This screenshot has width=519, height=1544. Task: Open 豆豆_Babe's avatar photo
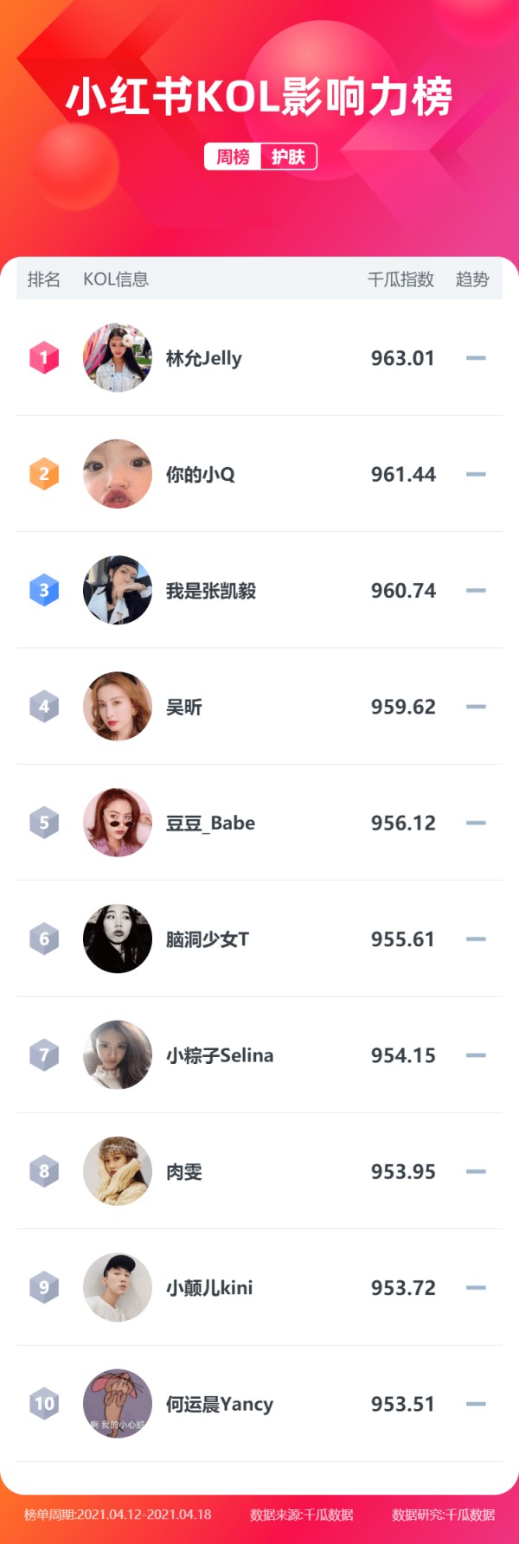tap(118, 823)
